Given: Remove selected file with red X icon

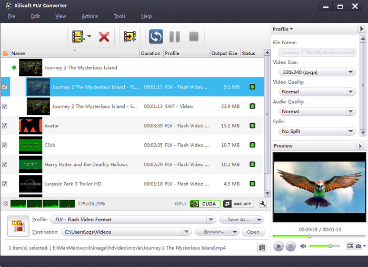Looking at the screenshot, I should [104, 37].
